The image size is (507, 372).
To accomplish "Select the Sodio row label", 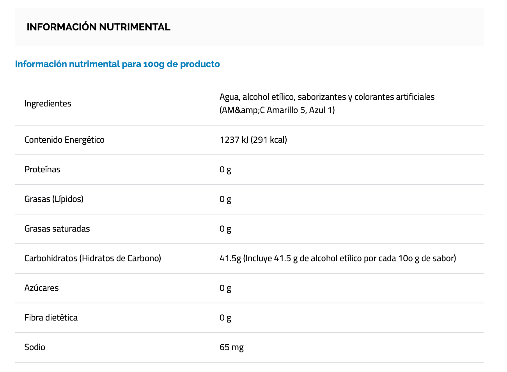I will pos(35,347).
